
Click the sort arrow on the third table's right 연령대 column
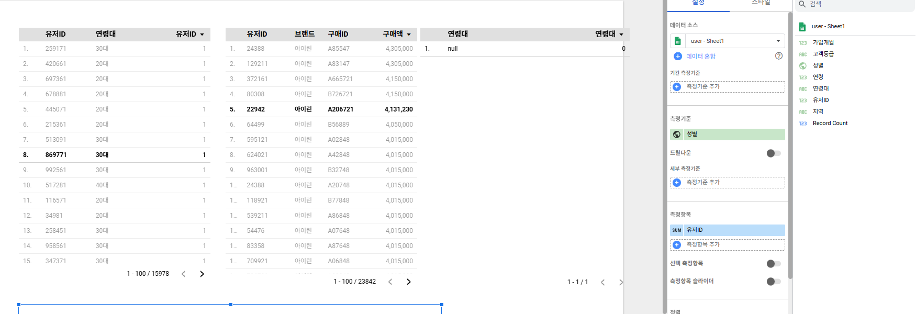(x=621, y=35)
